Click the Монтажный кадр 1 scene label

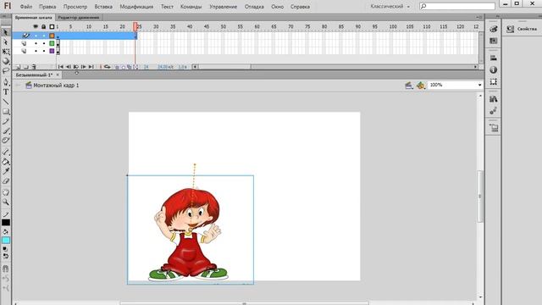(56, 86)
